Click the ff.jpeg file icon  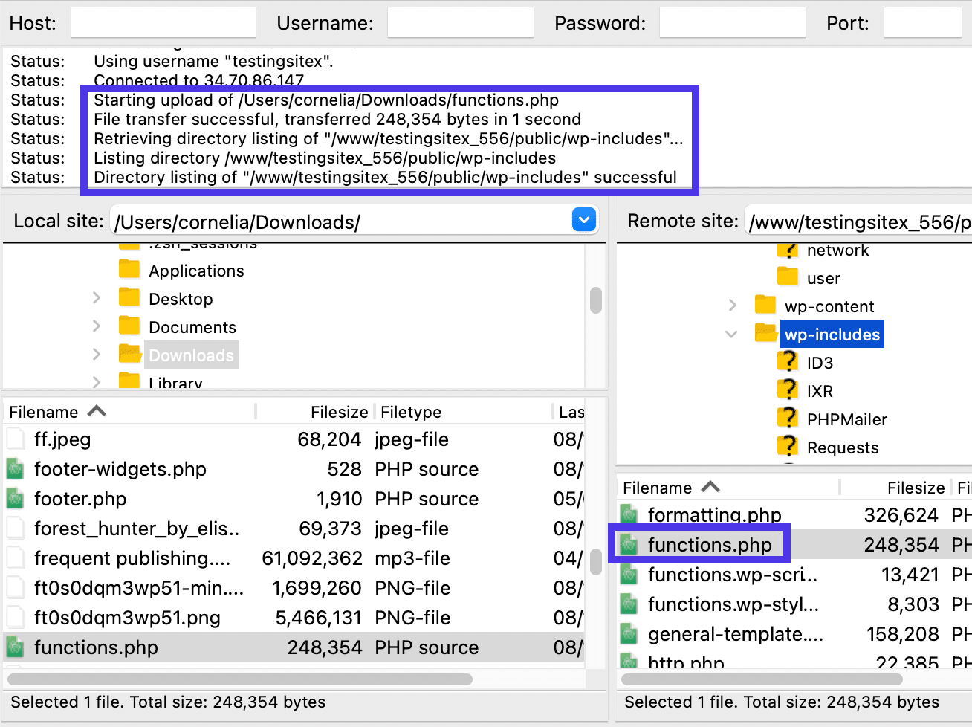pos(15,439)
